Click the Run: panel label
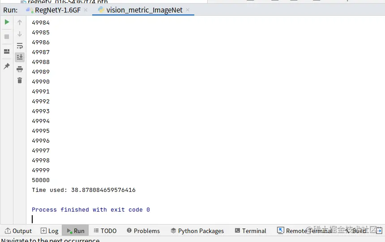Screen dimensions: 385x242 tap(10, 10)
